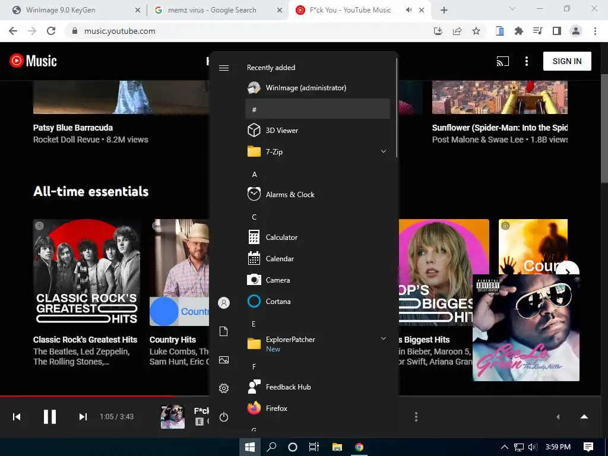Expand player page with up arrow

click(584, 417)
